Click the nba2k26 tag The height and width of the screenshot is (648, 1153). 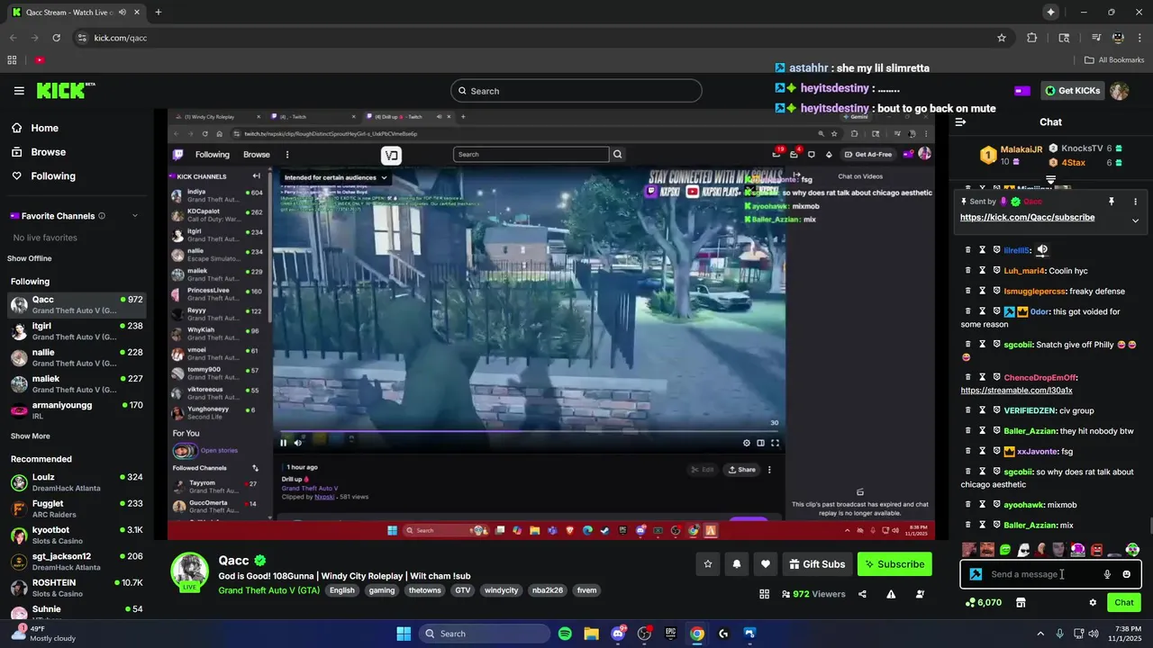[x=549, y=590]
